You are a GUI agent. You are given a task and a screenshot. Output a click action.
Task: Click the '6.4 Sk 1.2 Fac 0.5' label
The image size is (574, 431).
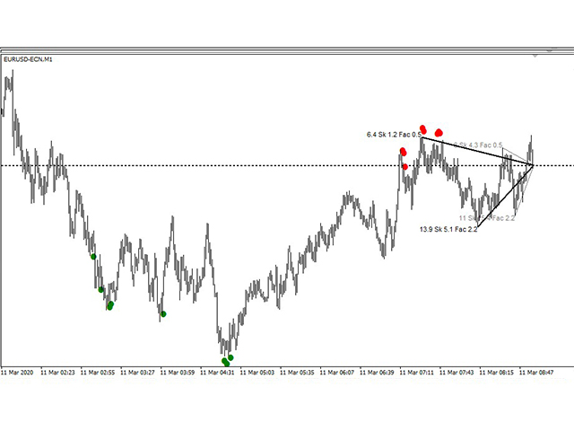(x=394, y=135)
